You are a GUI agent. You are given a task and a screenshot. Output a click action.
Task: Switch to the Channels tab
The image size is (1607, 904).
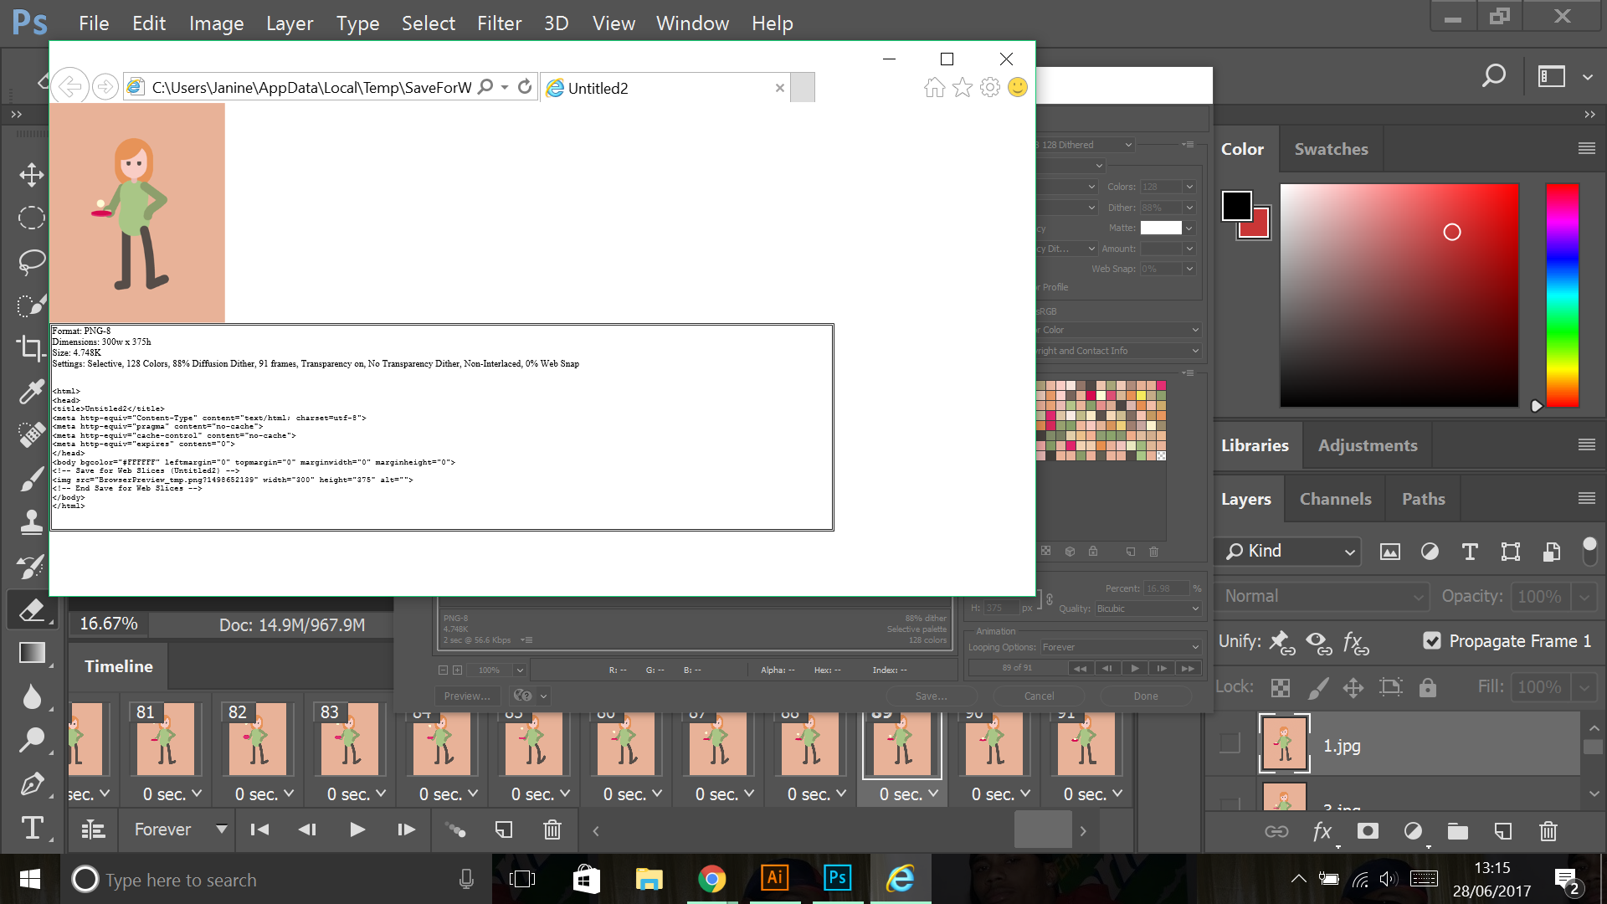pos(1335,499)
